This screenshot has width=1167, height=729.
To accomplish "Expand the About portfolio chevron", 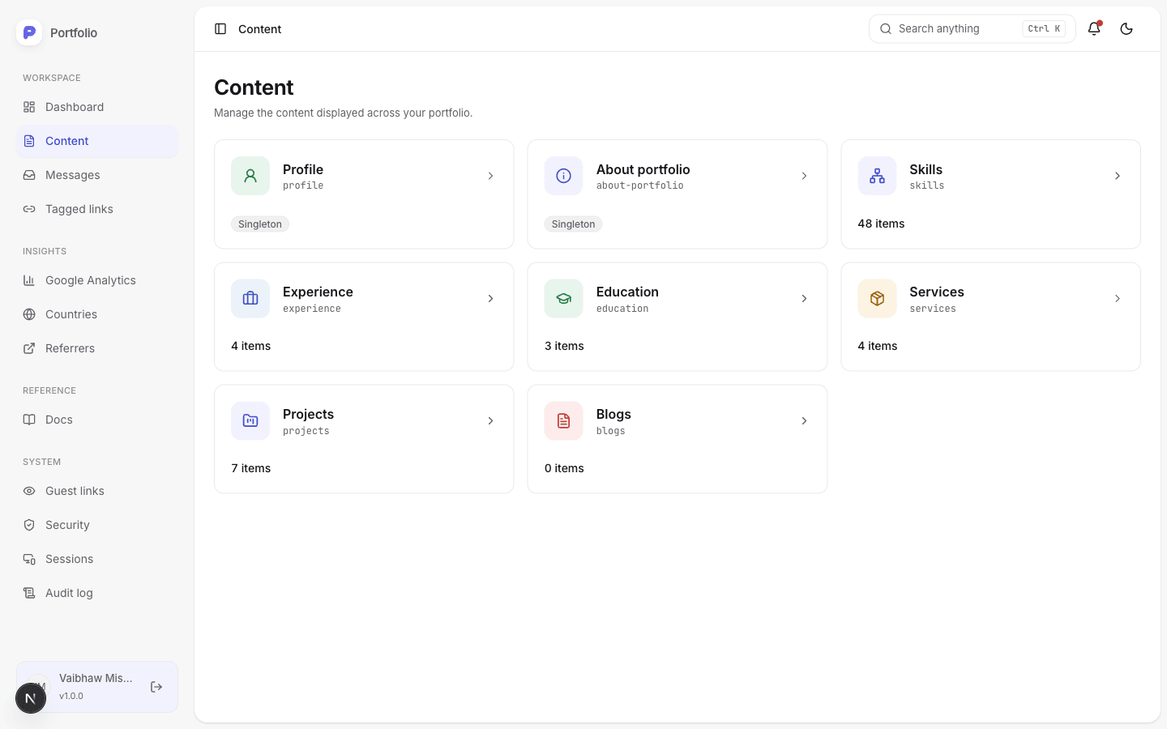I will (804, 176).
